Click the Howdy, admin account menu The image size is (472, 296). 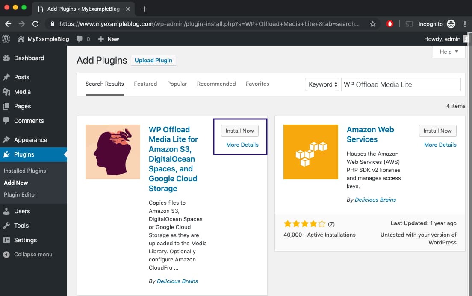(x=446, y=39)
